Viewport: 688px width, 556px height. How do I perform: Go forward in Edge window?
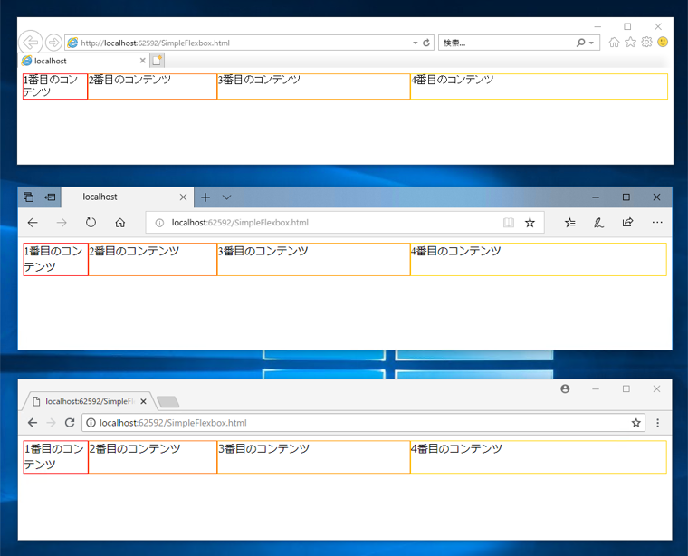click(62, 223)
